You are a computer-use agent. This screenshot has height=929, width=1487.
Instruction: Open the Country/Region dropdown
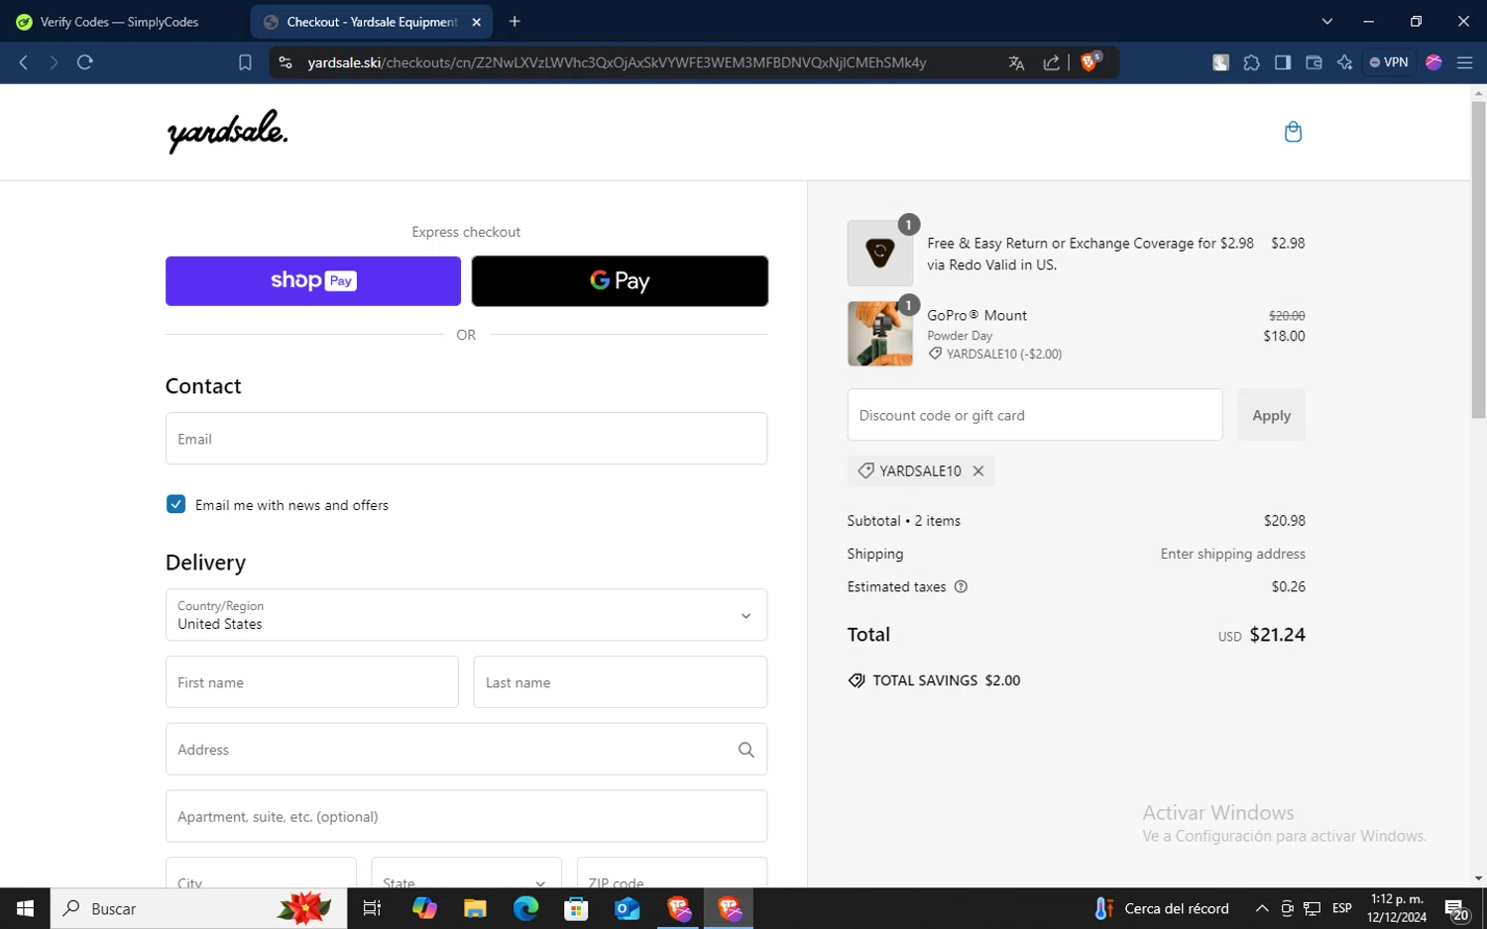466,615
